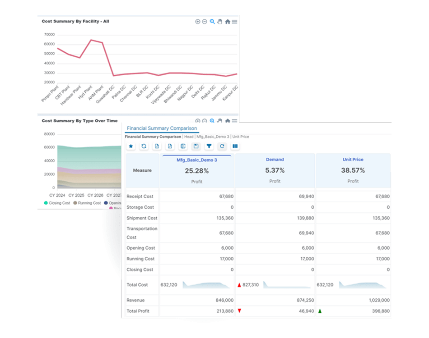Click the star favorite icon in the toolbar
The image size is (429, 338).
tap(131, 146)
